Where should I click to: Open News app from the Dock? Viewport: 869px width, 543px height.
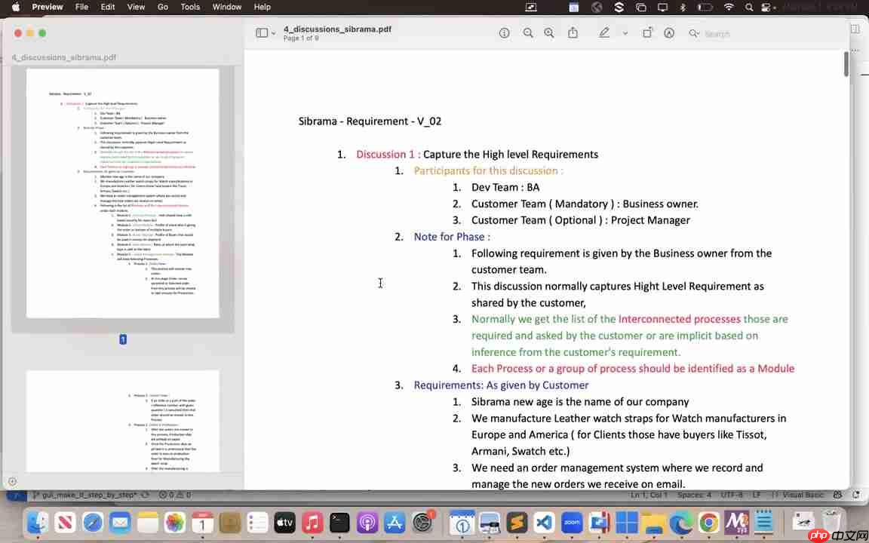[65, 523]
